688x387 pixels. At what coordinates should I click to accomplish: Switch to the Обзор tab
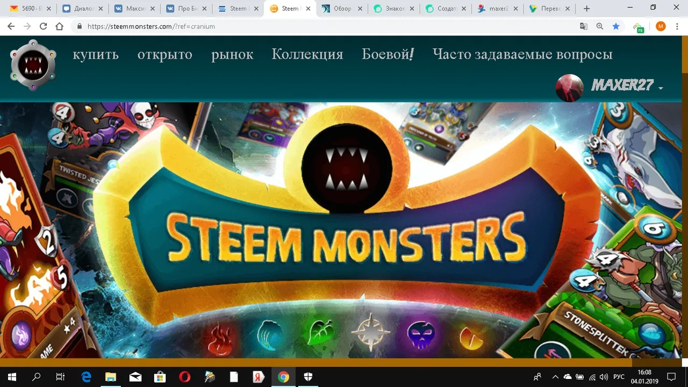click(x=342, y=9)
